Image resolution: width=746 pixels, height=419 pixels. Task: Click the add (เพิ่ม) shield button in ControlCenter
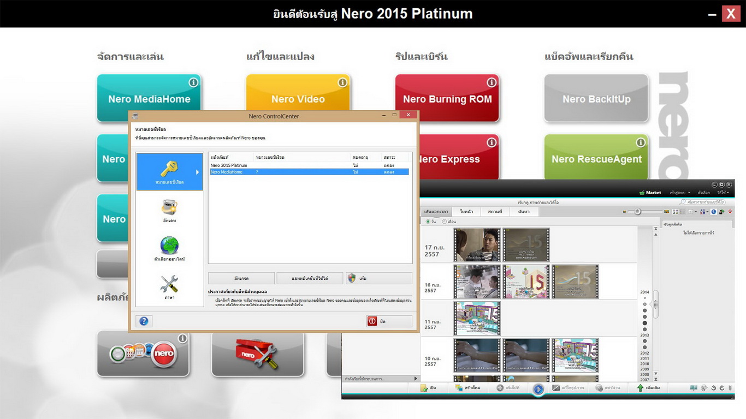(x=379, y=278)
